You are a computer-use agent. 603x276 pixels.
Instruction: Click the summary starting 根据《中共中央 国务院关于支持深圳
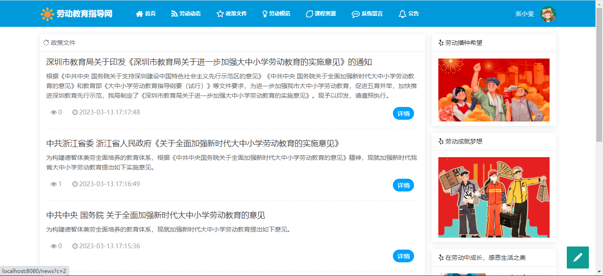[x=232, y=86]
